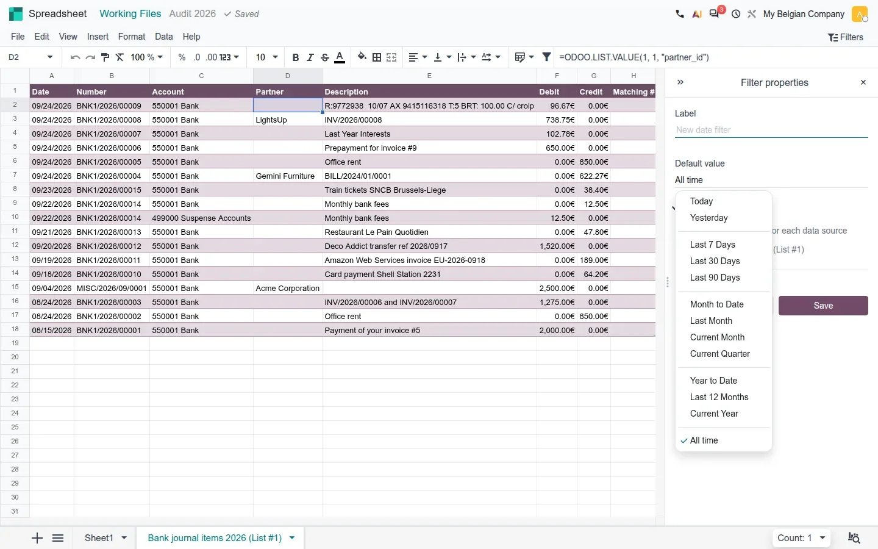Image resolution: width=878 pixels, height=549 pixels.
Task: Close the Filter properties panel
Action: (863, 82)
